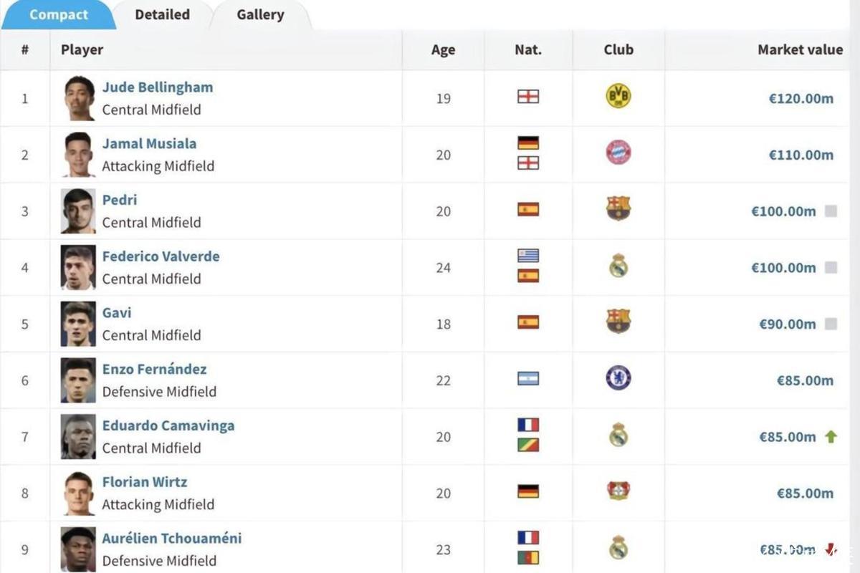This screenshot has height=573, width=860.
Task: Select the Compact tab
Action: click(x=59, y=14)
